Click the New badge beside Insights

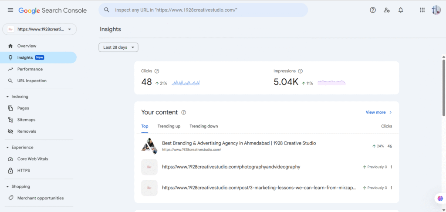tap(40, 58)
